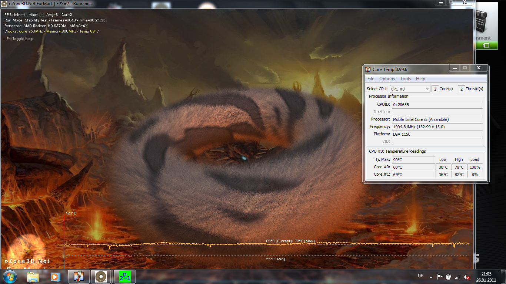The width and height of the screenshot is (506, 284).
Task: Open the wireless network signal icon
Action: coord(458,277)
